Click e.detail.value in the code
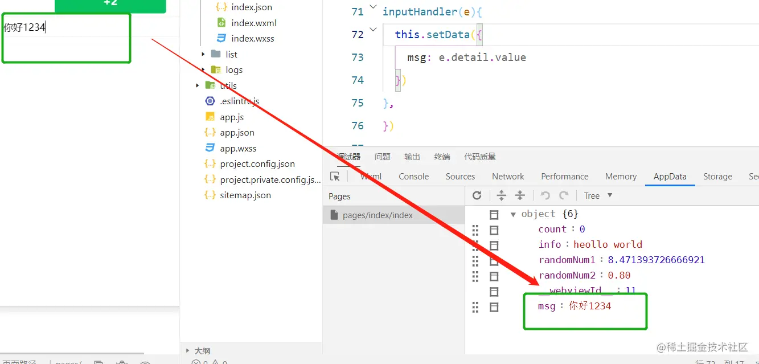Image resolution: width=759 pixels, height=364 pixels. 482,57
